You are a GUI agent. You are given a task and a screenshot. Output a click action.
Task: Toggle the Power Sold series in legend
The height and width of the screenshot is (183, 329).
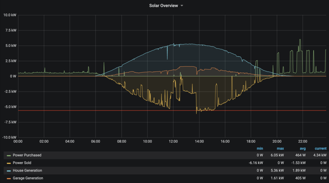click(x=22, y=163)
